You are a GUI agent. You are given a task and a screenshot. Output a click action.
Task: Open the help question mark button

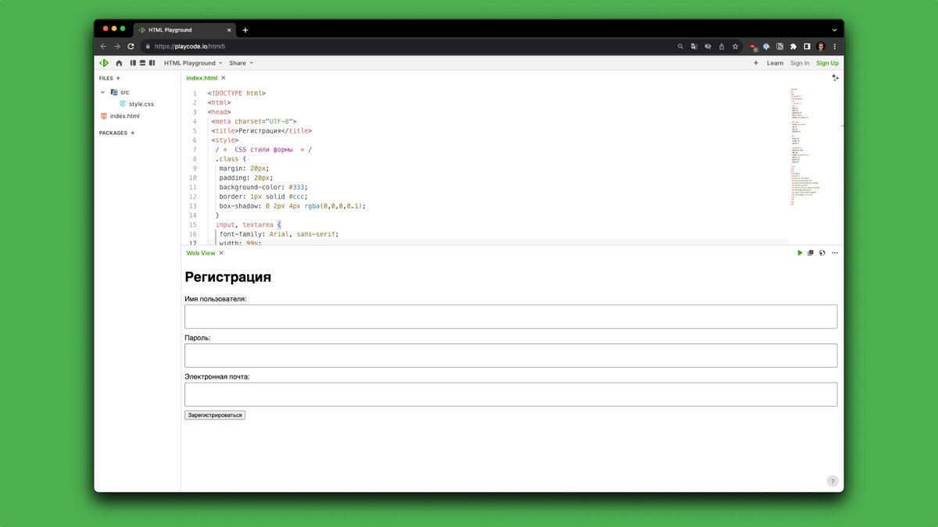[x=832, y=481]
